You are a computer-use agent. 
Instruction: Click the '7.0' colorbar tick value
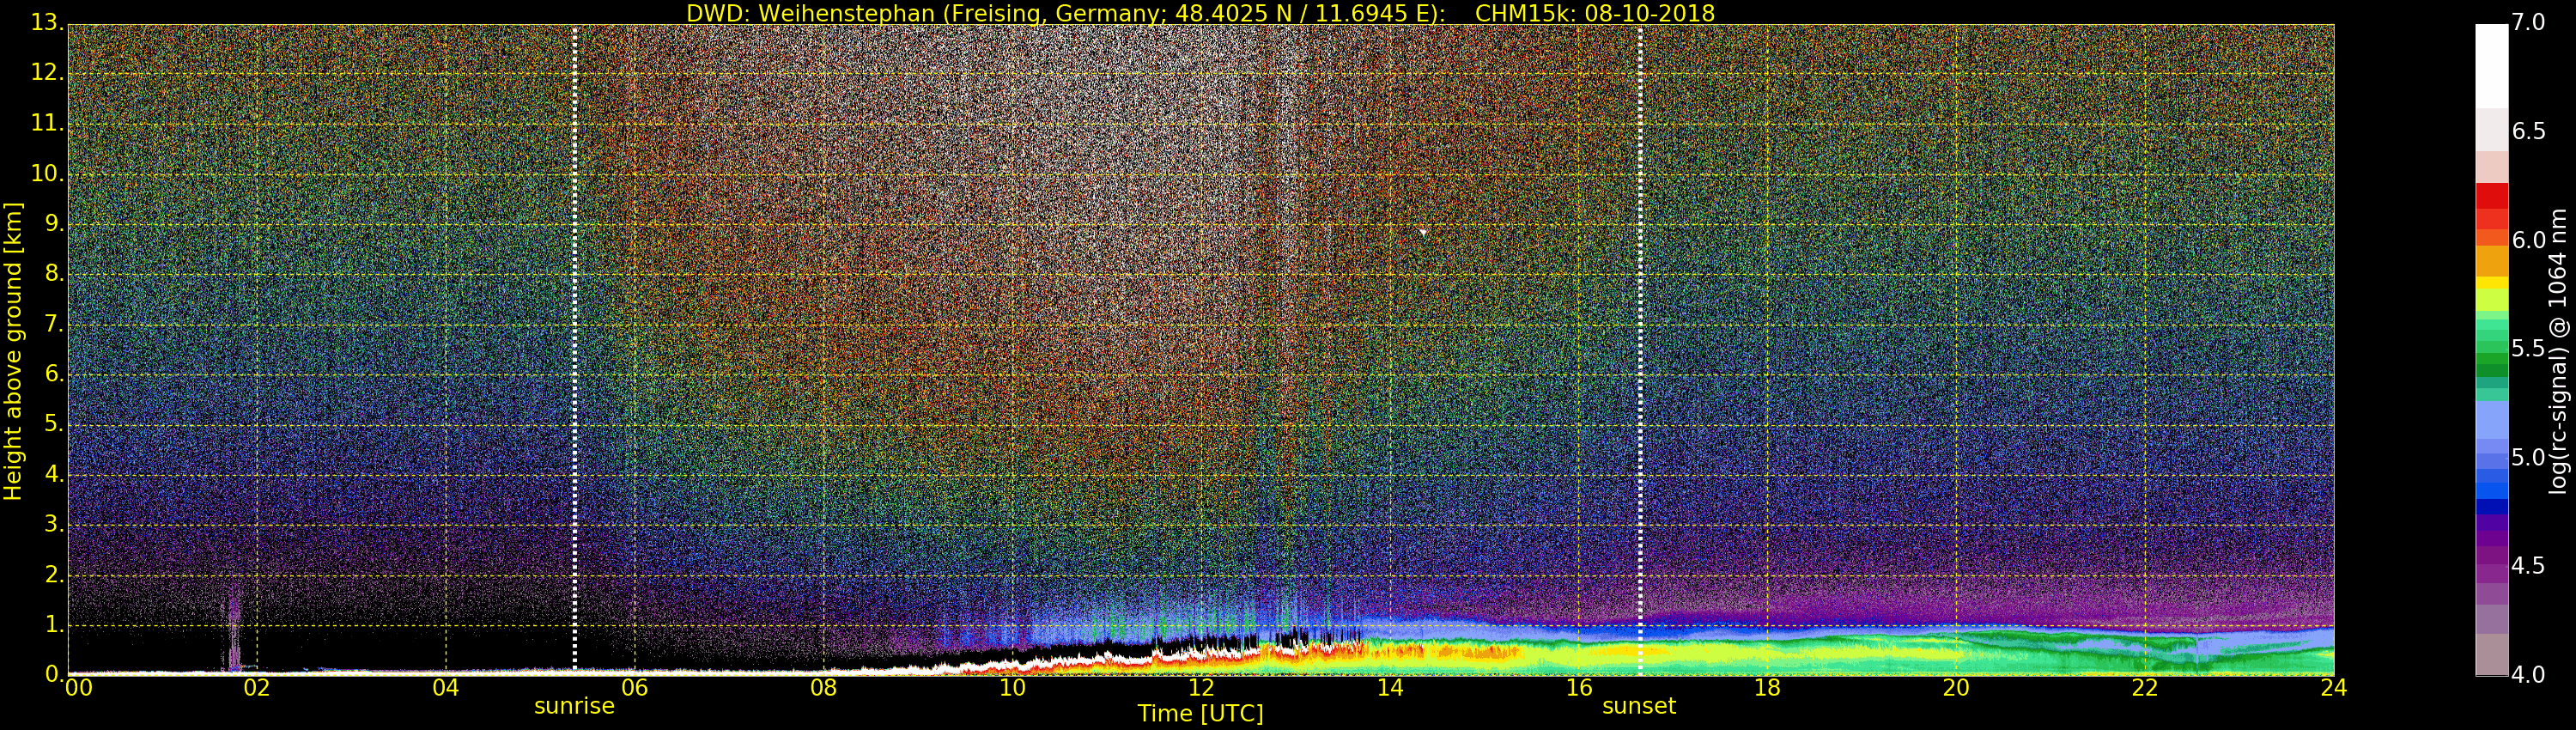(x=2528, y=23)
